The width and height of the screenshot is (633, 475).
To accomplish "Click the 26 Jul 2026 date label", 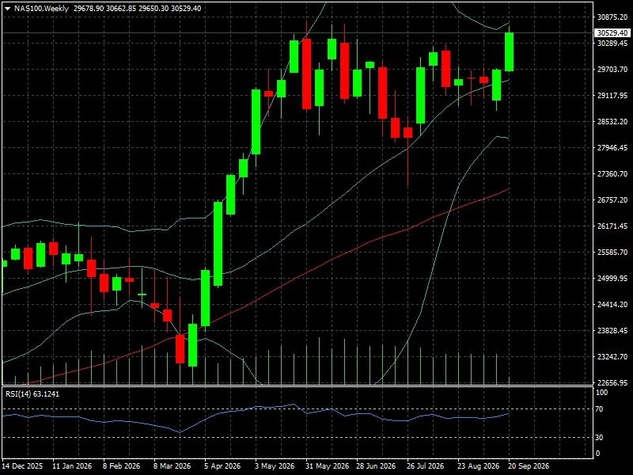I will [x=426, y=466].
